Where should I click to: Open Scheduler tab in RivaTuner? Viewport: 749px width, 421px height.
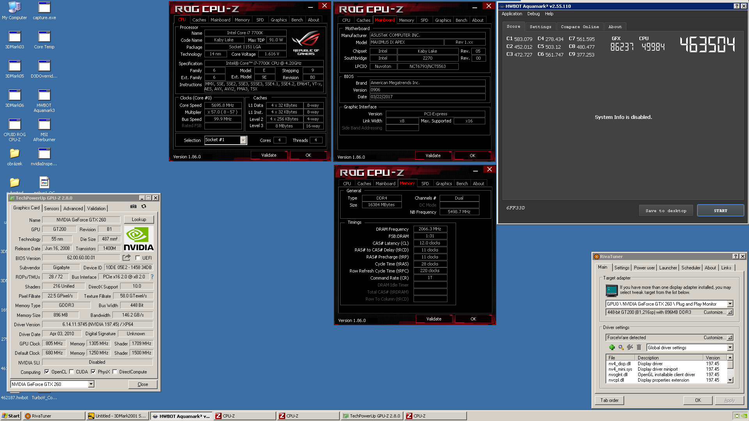coord(691,268)
